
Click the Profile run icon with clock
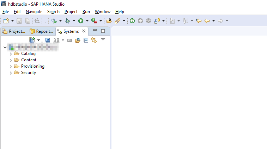[x=54, y=21]
